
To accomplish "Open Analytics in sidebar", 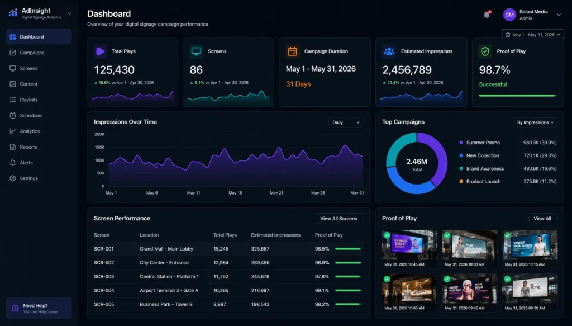I will tap(39, 131).
